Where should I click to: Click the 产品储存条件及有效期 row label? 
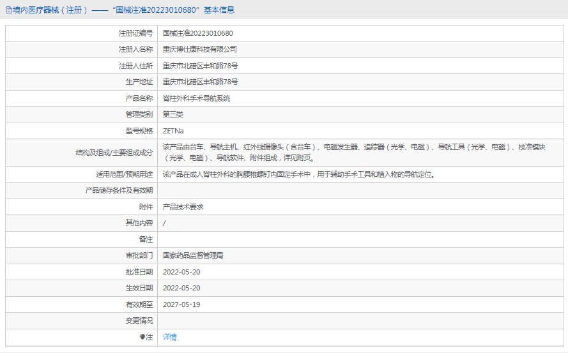pyautogui.click(x=119, y=190)
